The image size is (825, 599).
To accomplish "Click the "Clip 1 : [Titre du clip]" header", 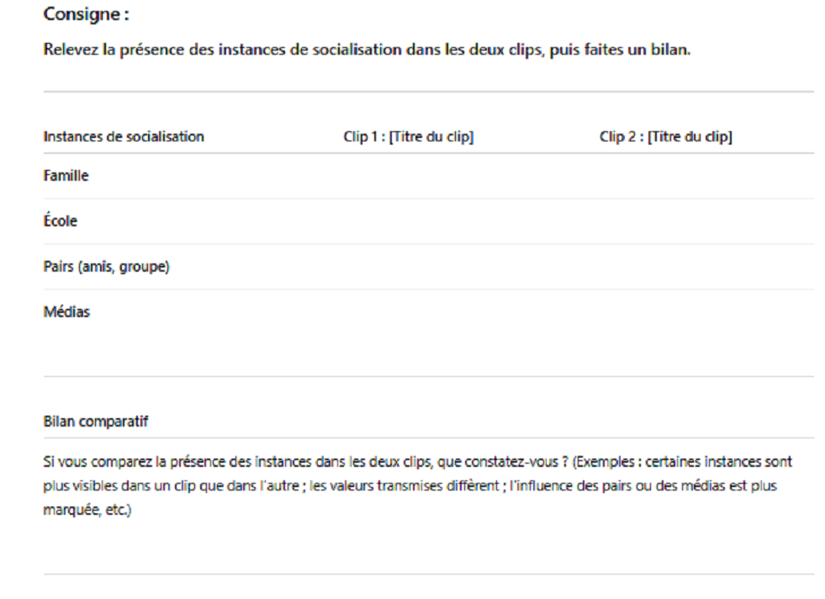I will tap(404, 137).
